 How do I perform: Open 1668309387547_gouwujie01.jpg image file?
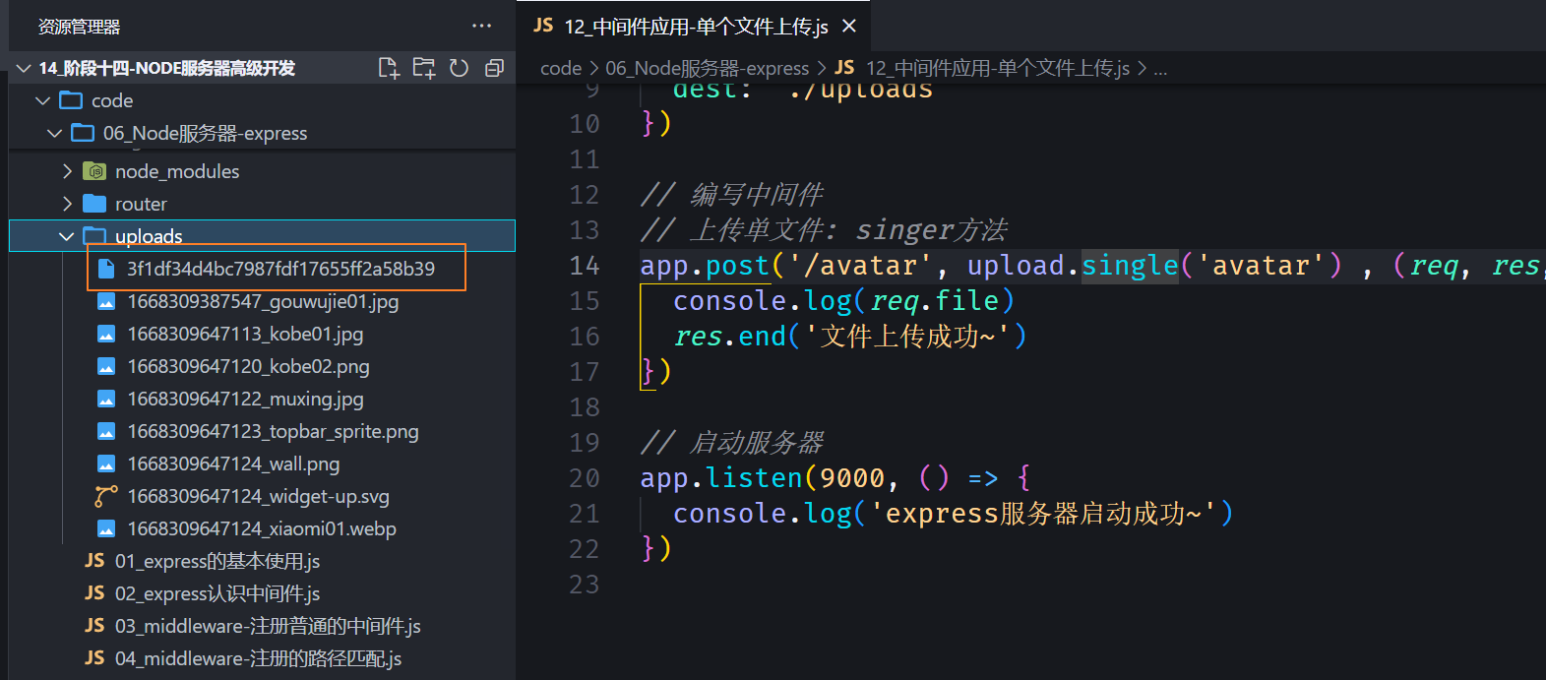pos(263,301)
